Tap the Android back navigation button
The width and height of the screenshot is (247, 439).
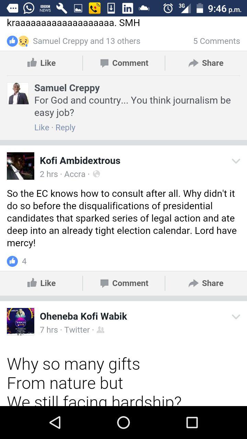coord(55,423)
